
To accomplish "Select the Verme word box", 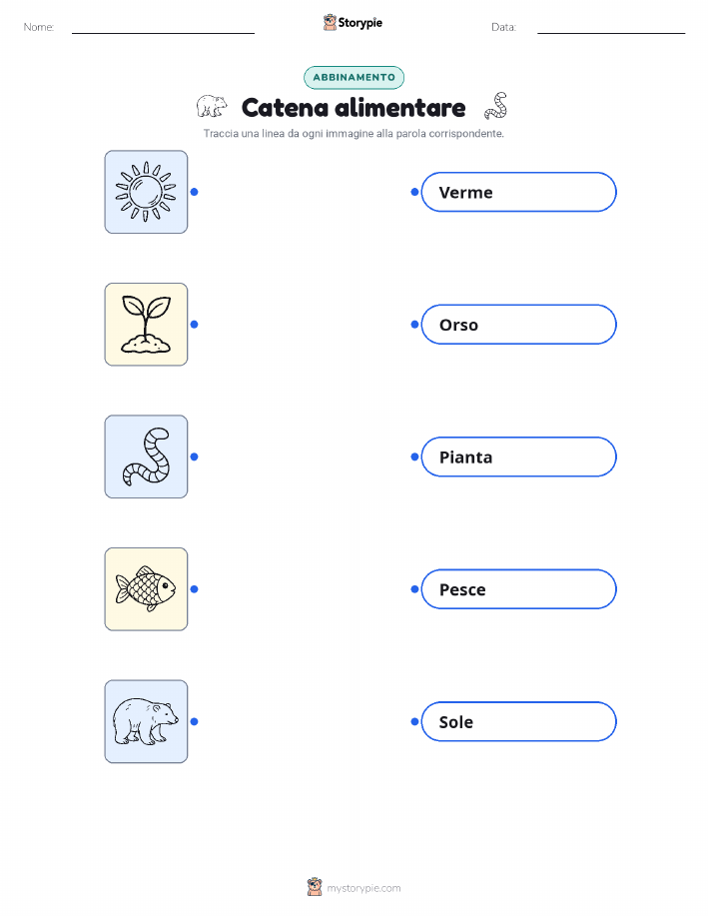I will pos(518,192).
